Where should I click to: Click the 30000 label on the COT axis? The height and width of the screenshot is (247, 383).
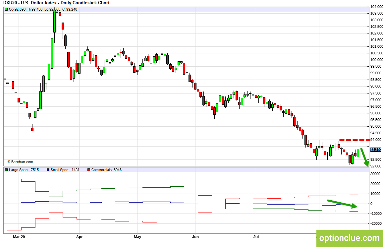tap(375, 174)
